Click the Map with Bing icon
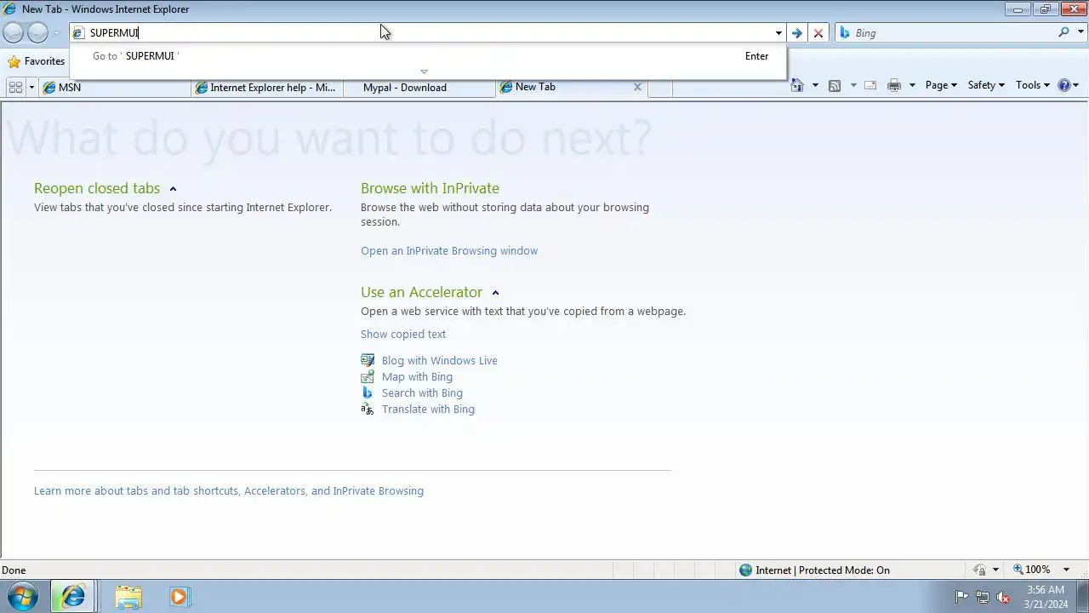The image size is (1089, 613). [x=368, y=376]
